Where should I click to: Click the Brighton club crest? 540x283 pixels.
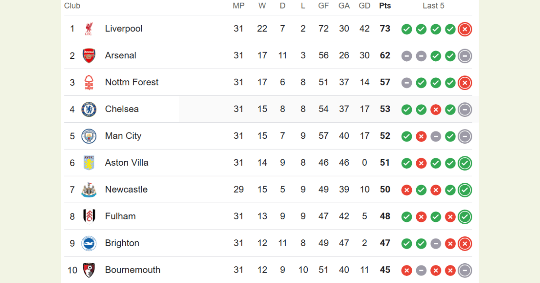coord(89,243)
